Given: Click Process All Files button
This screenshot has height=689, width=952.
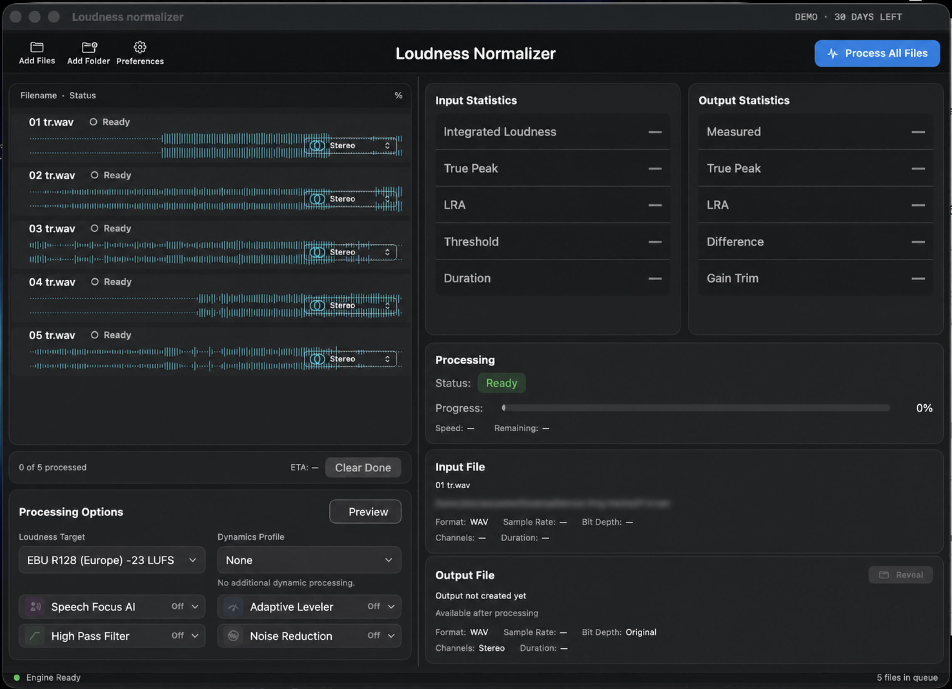Looking at the screenshot, I should 877,53.
